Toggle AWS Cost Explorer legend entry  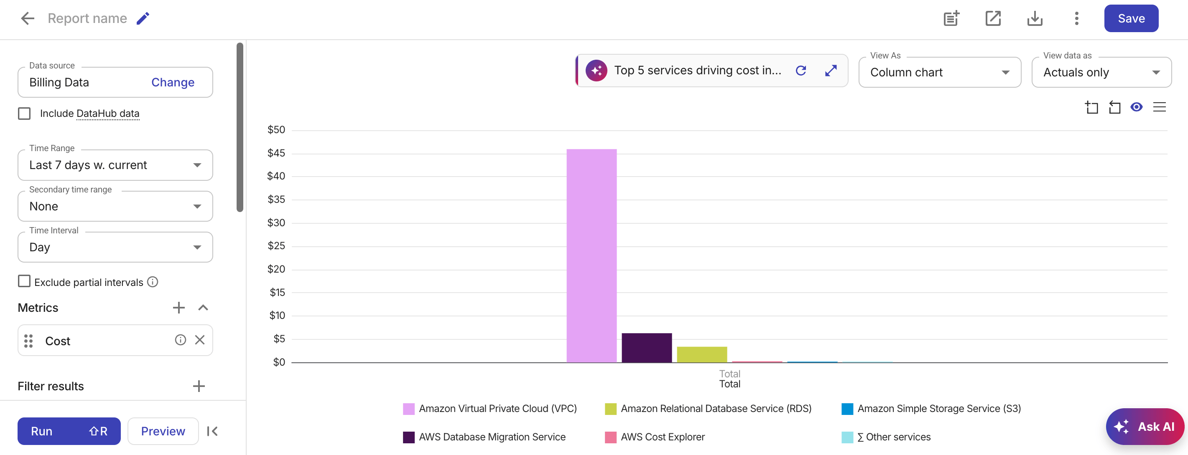coord(655,437)
